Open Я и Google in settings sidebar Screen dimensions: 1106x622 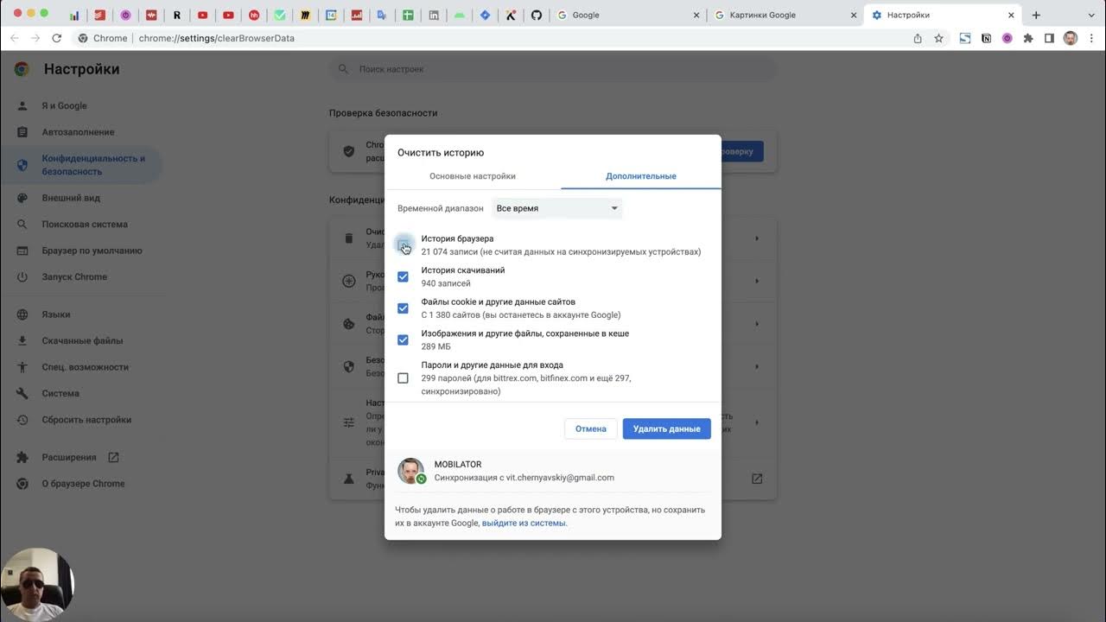pyautogui.click(x=65, y=105)
